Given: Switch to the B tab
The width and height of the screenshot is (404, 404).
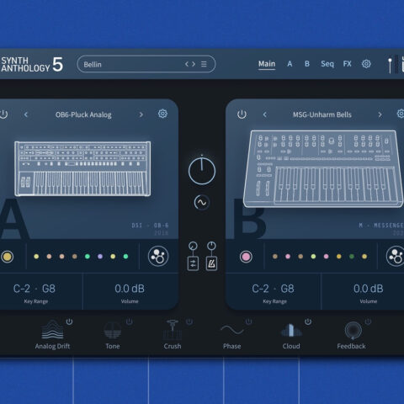Looking at the screenshot, I should click(x=307, y=64).
